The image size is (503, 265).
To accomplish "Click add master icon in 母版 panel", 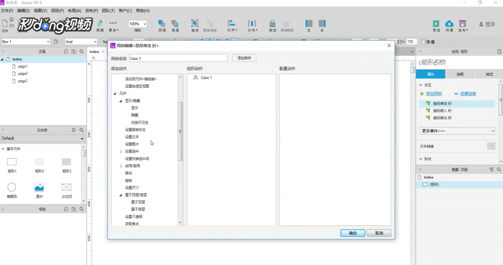I will click(x=66, y=209).
